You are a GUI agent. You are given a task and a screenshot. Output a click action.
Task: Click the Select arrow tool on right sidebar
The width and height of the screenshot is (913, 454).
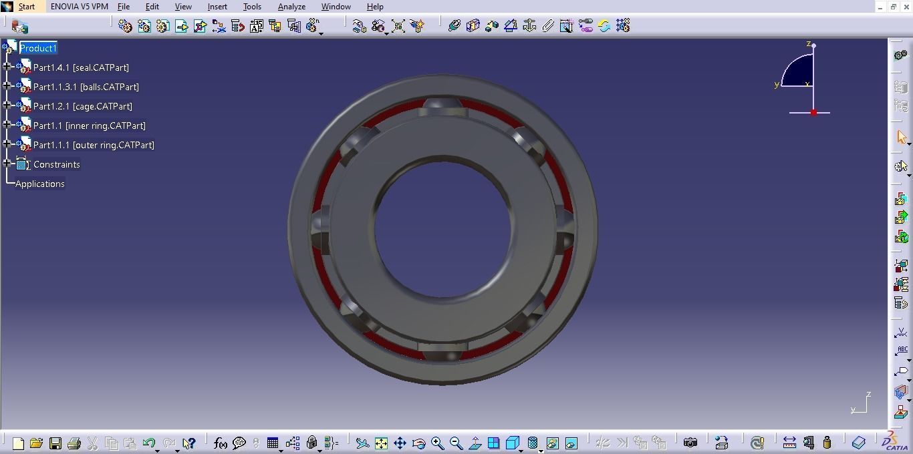click(x=901, y=137)
